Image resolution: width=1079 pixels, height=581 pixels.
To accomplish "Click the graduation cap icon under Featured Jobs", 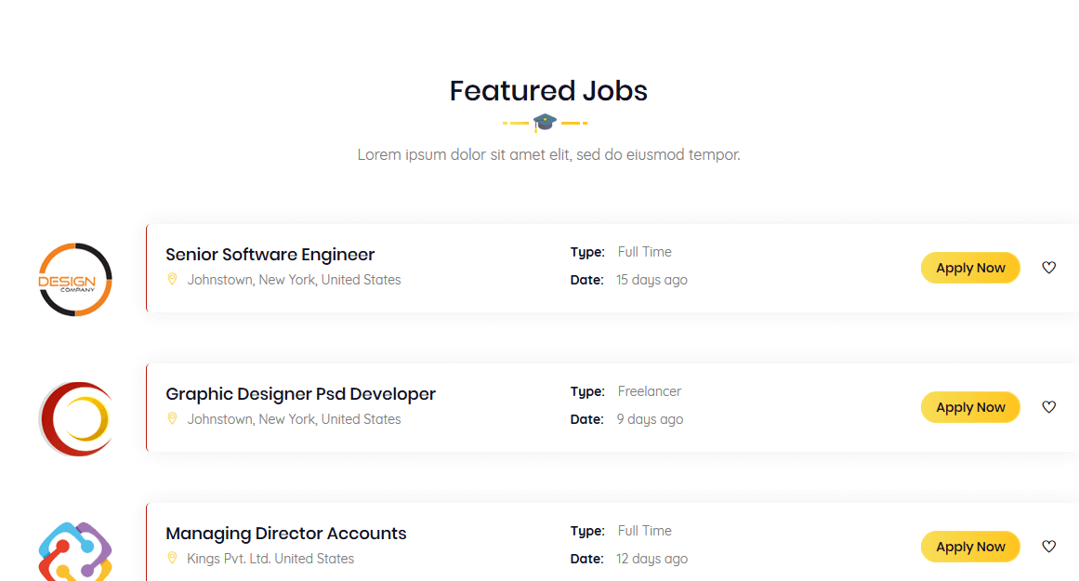I will pos(545,123).
